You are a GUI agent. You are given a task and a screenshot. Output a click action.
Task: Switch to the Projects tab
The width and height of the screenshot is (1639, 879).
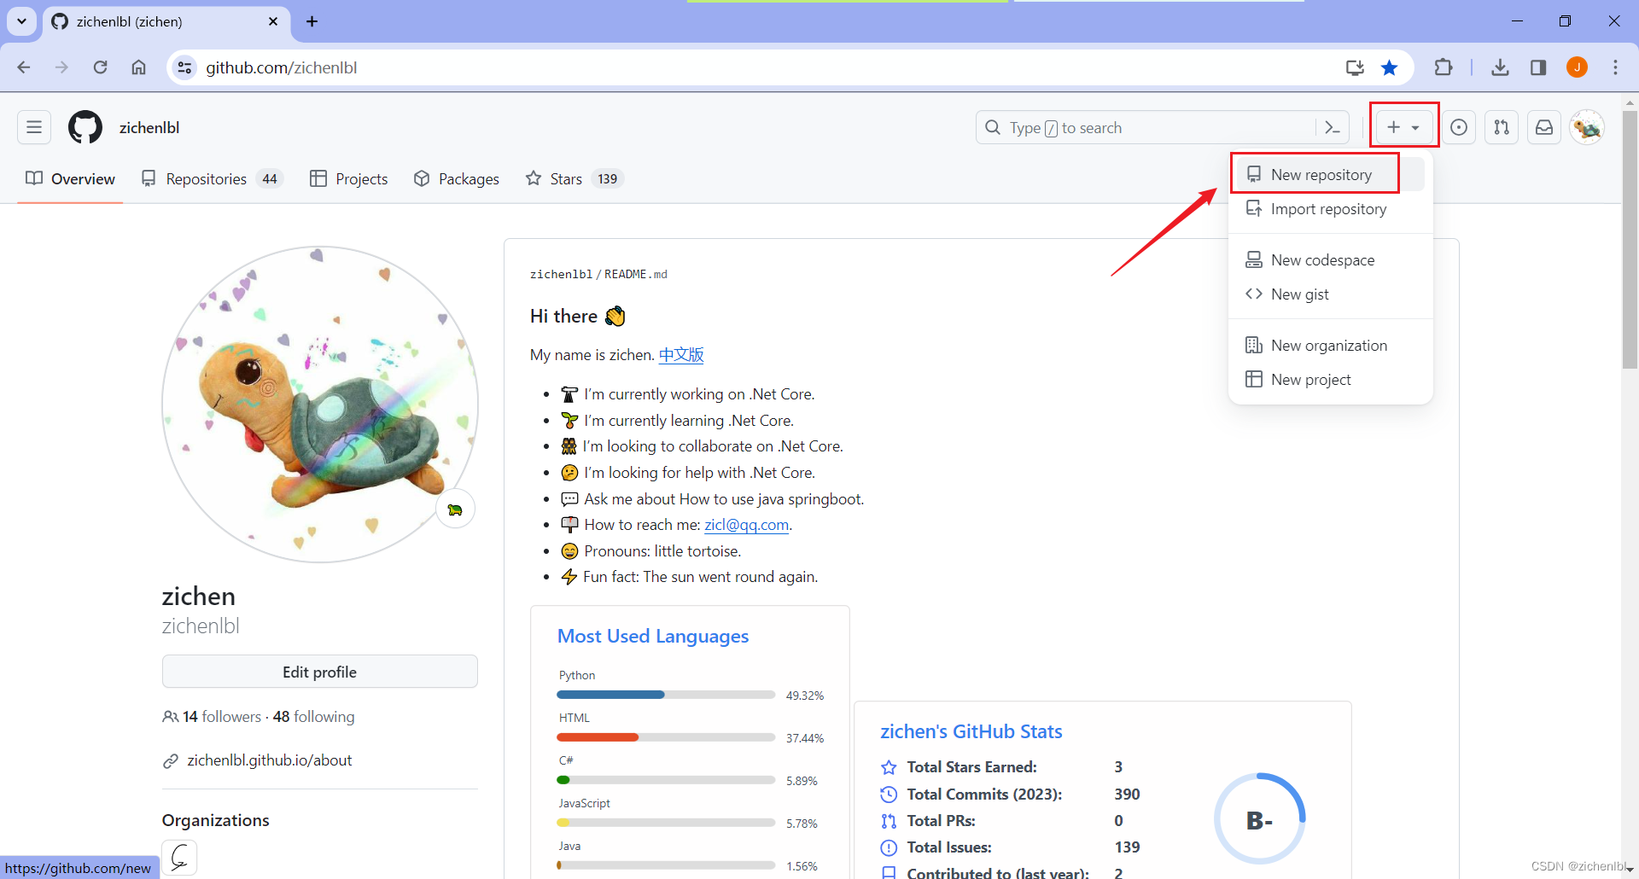pyautogui.click(x=348, y=178)
